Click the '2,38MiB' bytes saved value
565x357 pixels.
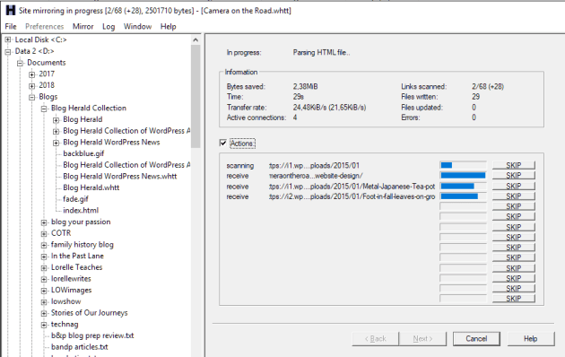click(x=306, y=86)
